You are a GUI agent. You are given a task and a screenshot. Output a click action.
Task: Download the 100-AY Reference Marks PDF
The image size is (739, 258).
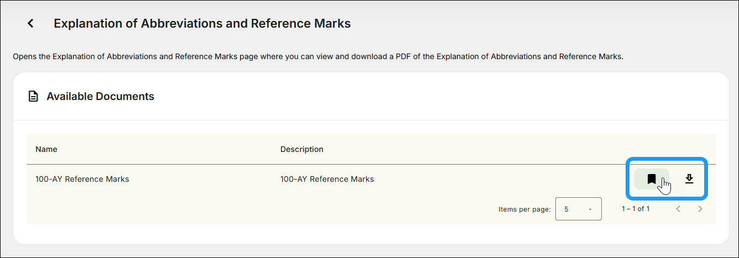coord(689,179)
